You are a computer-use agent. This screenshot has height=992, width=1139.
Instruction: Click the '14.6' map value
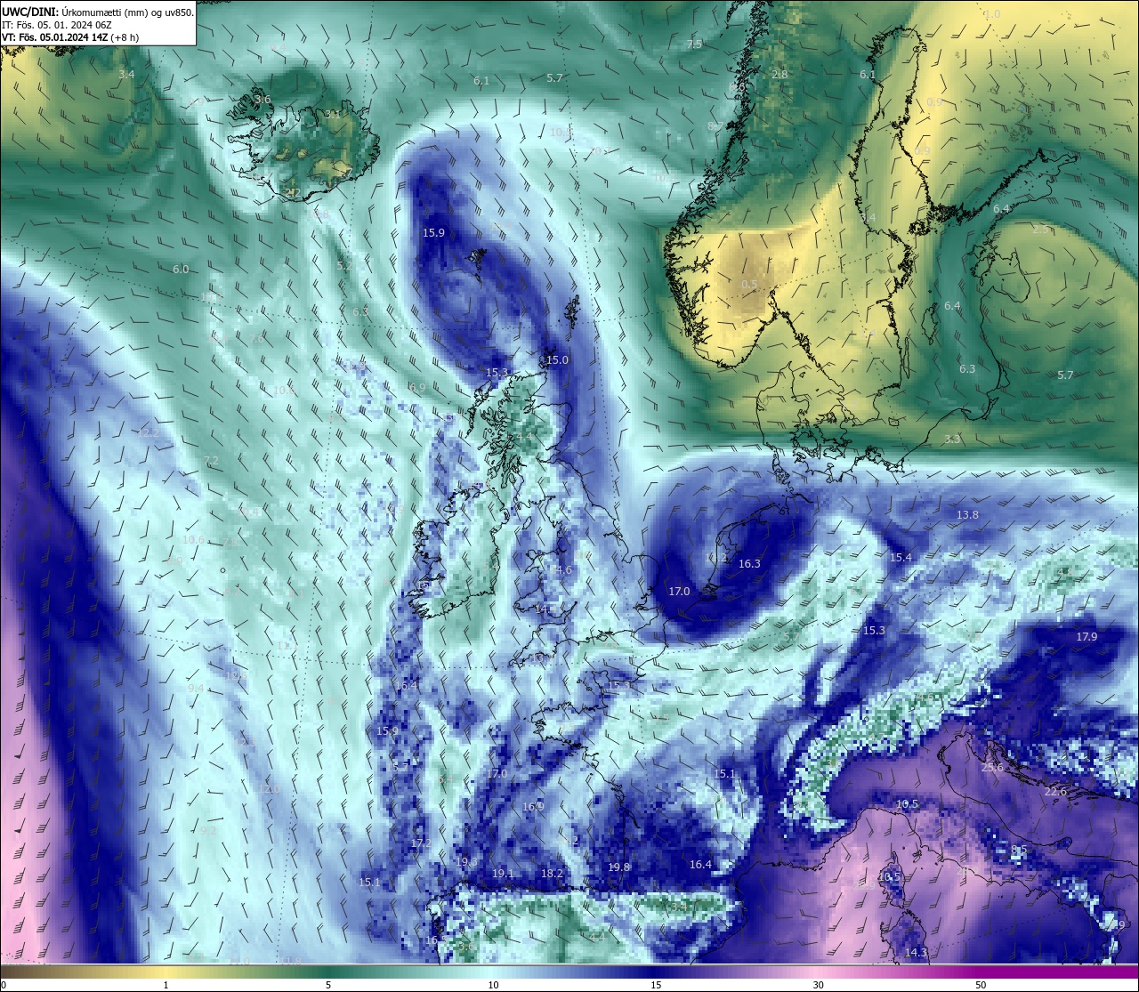pos(561,570)
